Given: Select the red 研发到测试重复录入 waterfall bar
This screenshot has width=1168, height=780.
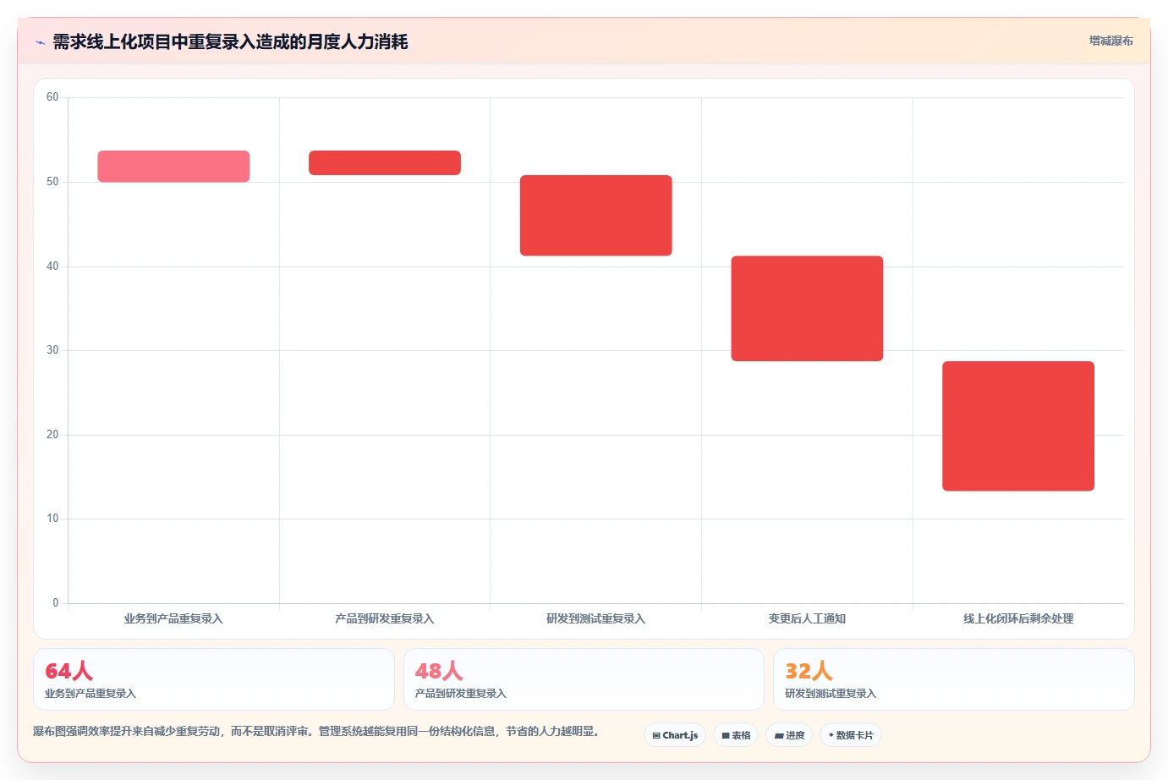Looking at the screenshot, I should click(596, 216).
